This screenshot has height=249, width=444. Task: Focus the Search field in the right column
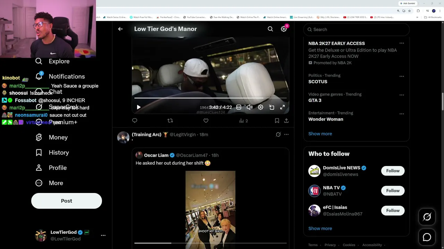tap(356, 29)
